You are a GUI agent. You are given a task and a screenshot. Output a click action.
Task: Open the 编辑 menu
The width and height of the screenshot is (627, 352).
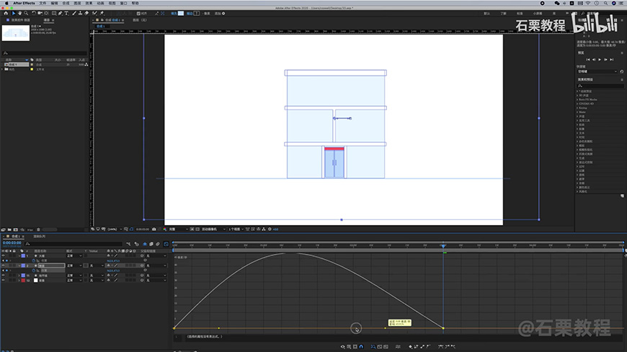pos(54,3)
